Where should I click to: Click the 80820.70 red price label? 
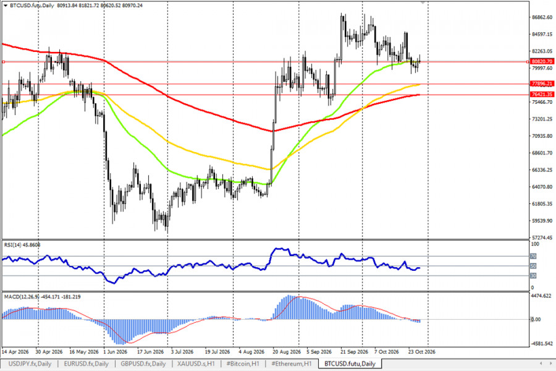[x=542, y=61]
